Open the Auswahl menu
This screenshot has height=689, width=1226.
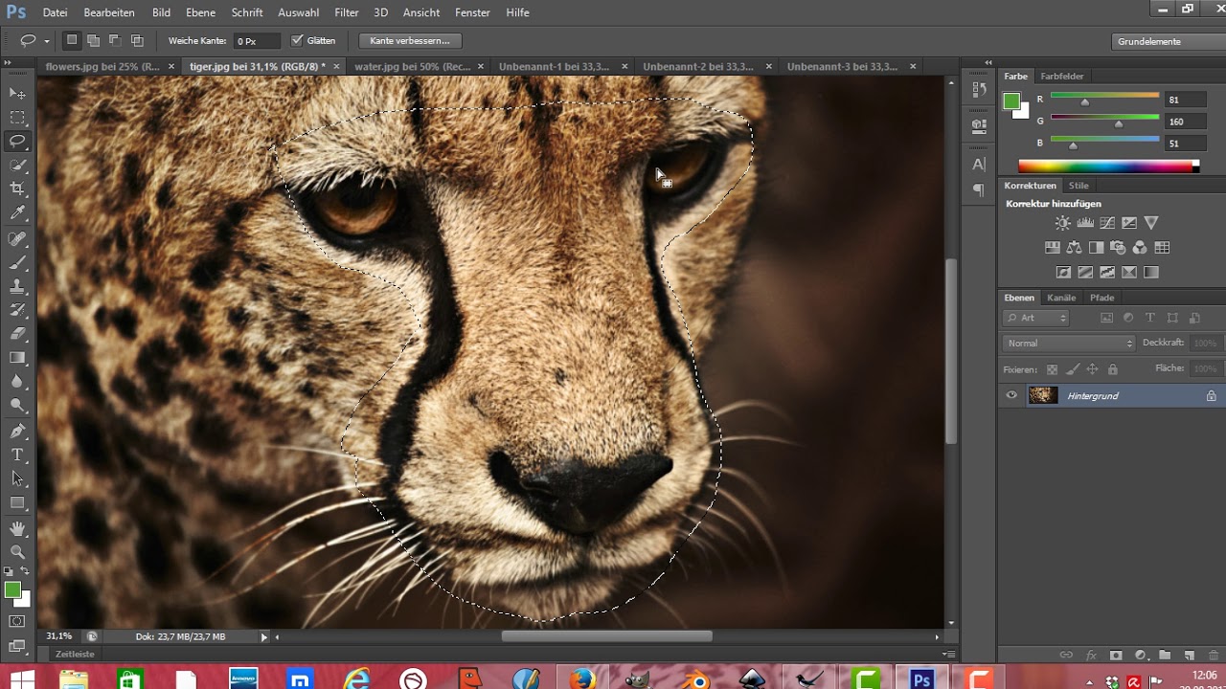coord(298,12)
